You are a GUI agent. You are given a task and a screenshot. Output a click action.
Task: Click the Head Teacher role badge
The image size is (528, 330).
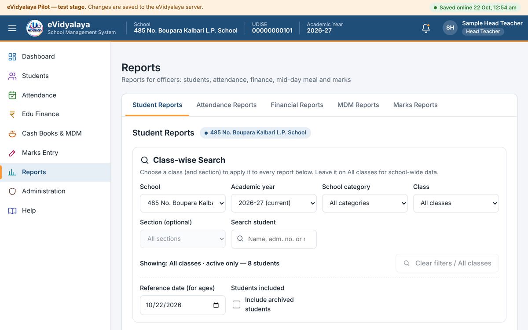click(483, 32)
